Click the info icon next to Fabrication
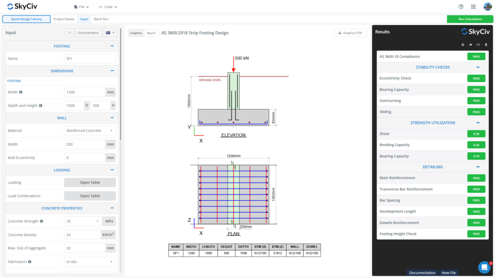495x278 pixels. pos(29,262)
